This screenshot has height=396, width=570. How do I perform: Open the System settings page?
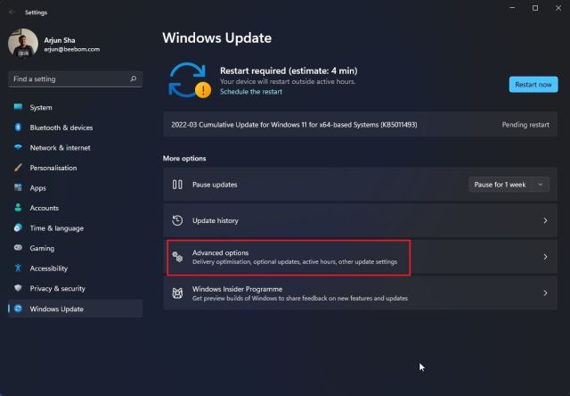(75, 107)
